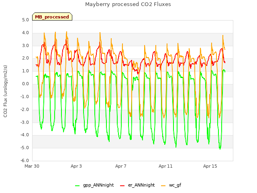Click the Apr 15 x-axis label
Image resolution: width=257 pixels, height=193 pixels.
(210, 166)
